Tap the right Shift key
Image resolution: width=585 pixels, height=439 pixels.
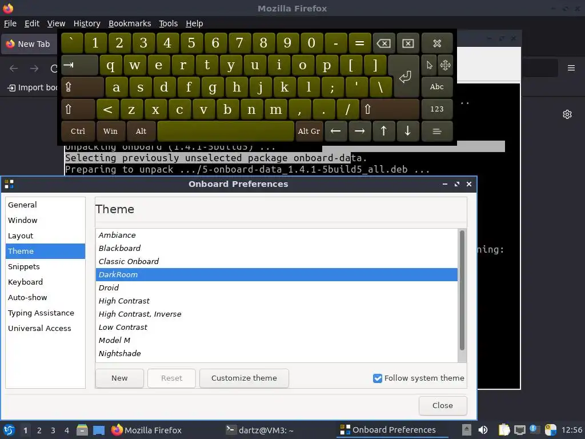click(390, 109)
